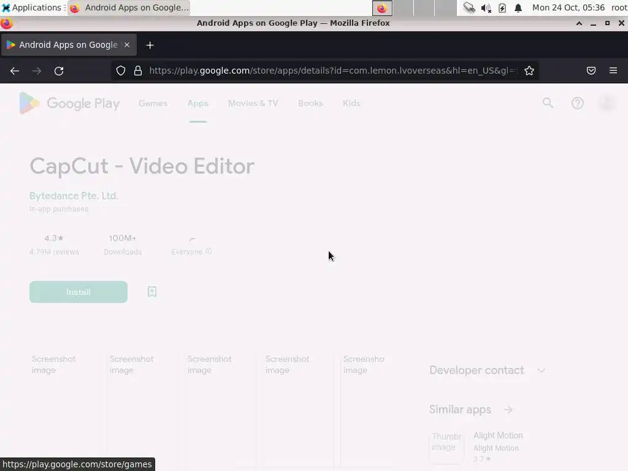Click the Google Play logo
Image resolution: width=628 pixels, height=471 pixels.
click(x=70, y=103)
